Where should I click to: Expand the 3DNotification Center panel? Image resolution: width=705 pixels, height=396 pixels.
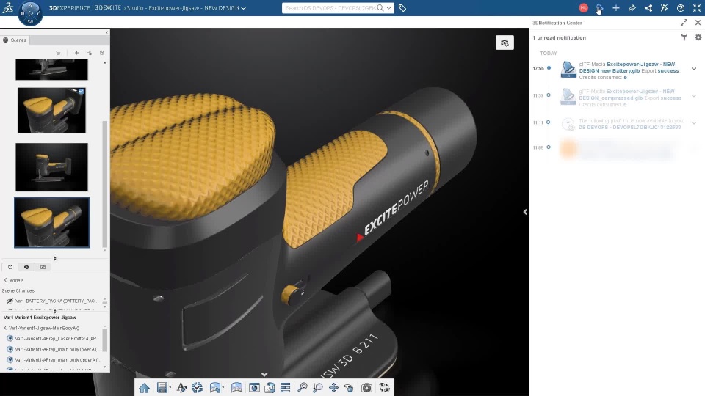(x=684, y=23)
